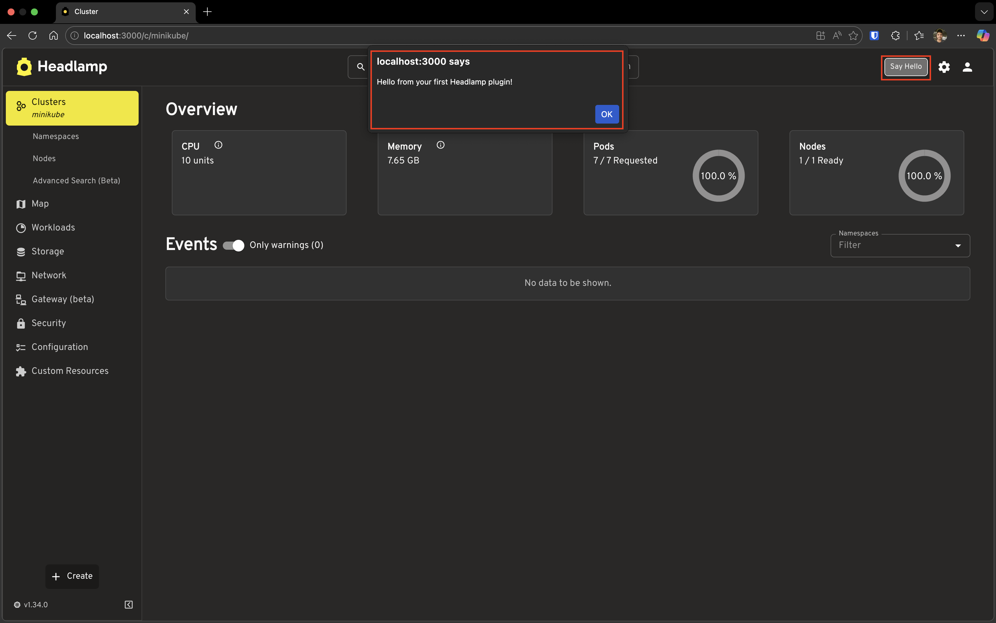Toggle Only warnings for Events
Screen dimensions: 996x623
[233, 245]
